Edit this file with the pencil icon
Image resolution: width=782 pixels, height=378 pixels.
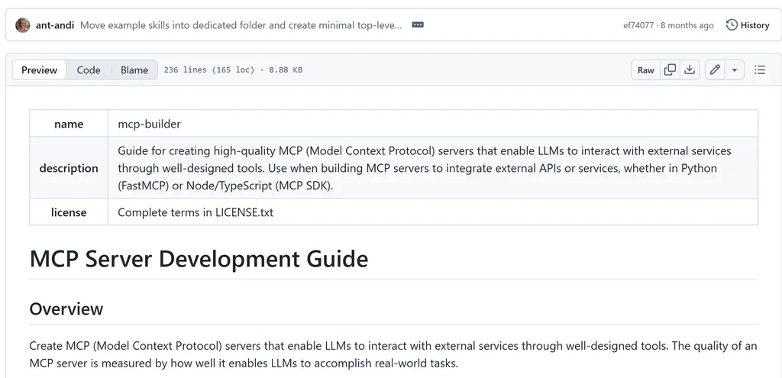click(x=715, y=69)
